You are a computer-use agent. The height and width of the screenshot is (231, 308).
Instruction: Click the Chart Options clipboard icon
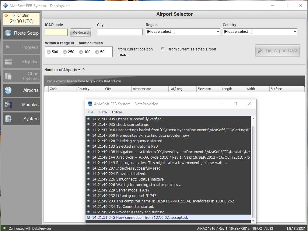pyautogui.click(x=8, y=76)
